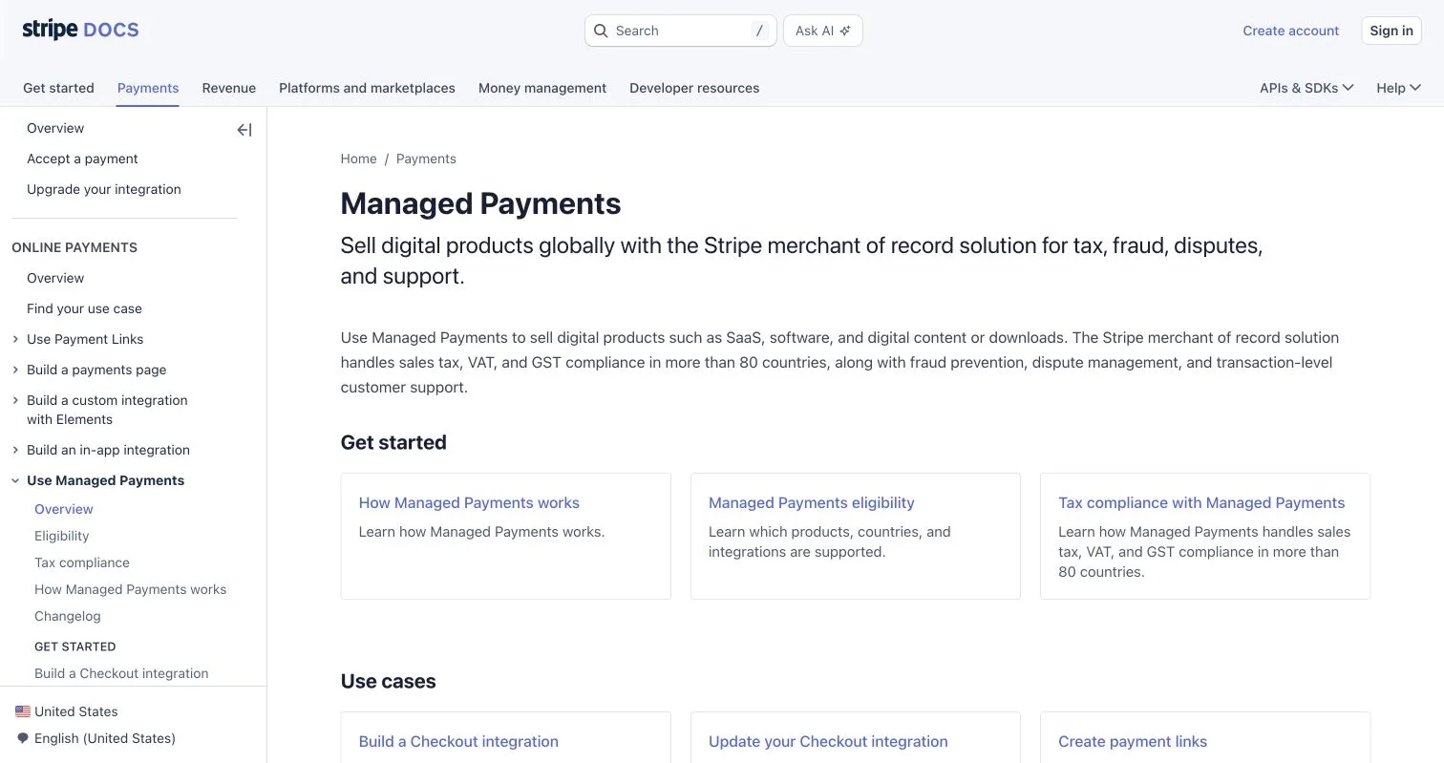Image resolution: width=1444 pixels, height=763 pixels.
Task: Open Tax compliance in the sidebar
Action: pyautogui.click(x=82, y=562)
